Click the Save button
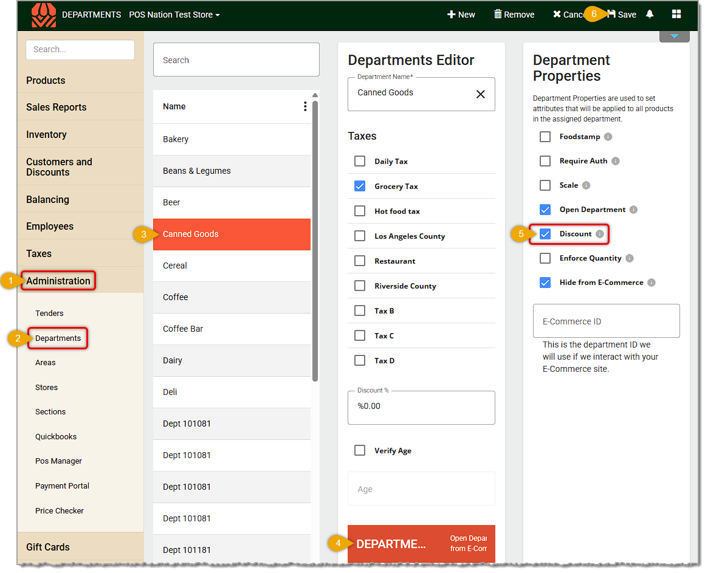This screenshot has width=705, height=573. [x=622, y=15]
